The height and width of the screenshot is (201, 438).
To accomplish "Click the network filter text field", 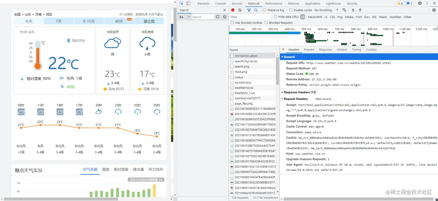I will [250, 17].
